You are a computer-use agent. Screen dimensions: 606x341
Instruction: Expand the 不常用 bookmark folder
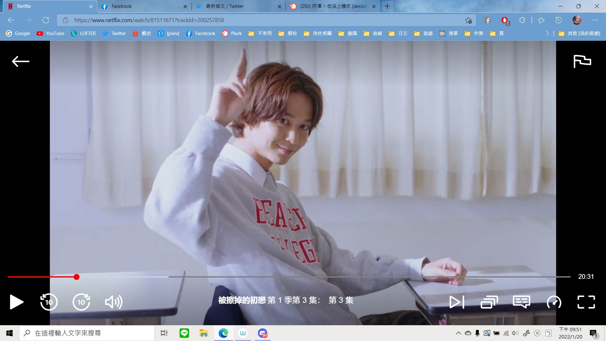(x=260, y=33)
